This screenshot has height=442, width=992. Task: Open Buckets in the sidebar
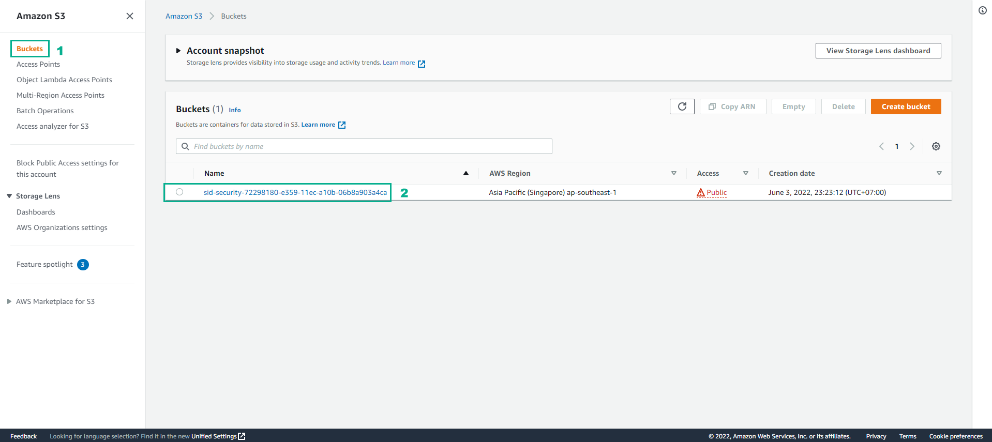(29, 49)
